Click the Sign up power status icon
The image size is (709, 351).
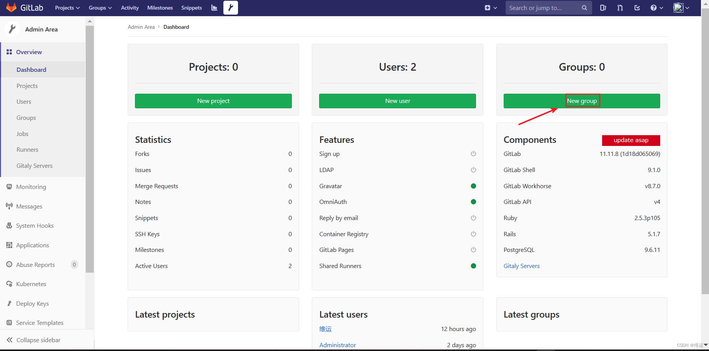click(x=473, y=154)
